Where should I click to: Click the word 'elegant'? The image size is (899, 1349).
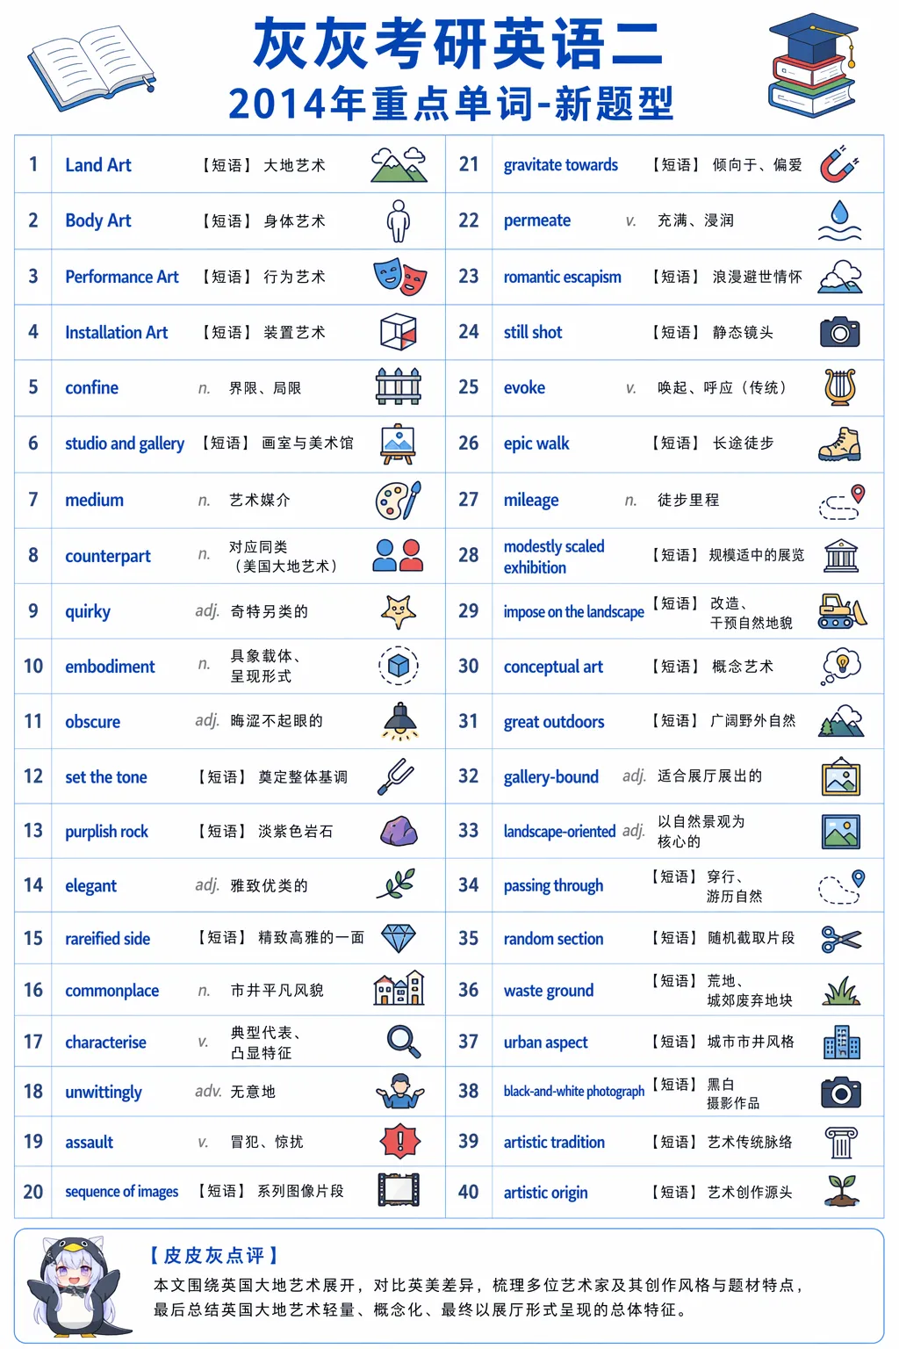coord(90,886)
